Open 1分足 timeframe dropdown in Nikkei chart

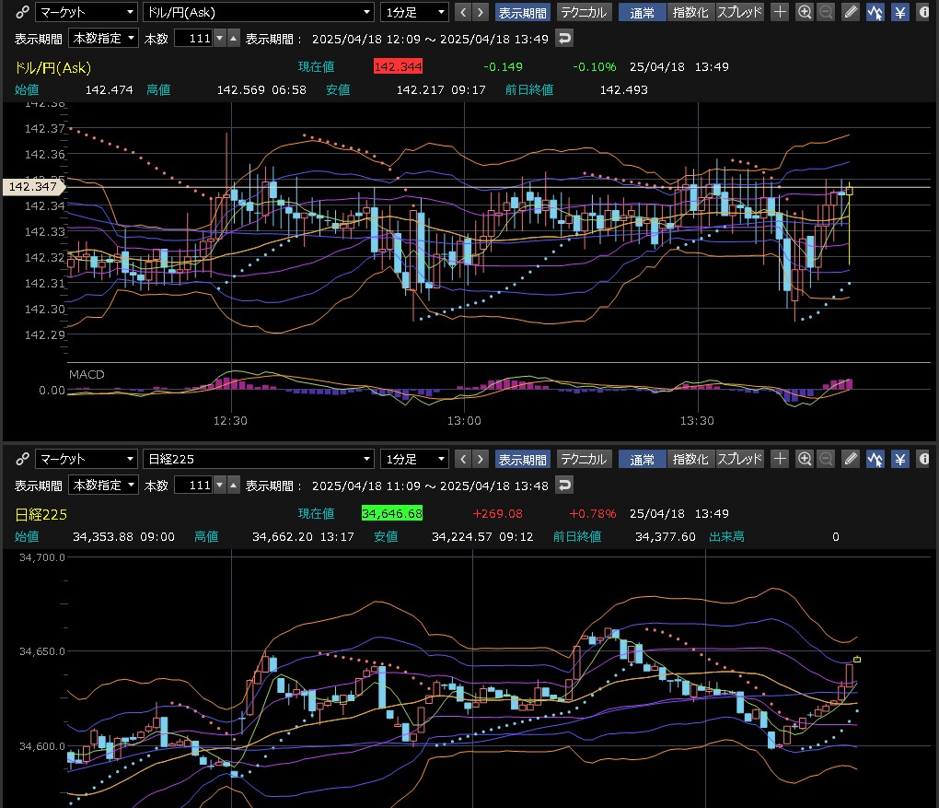pos(414,459)
